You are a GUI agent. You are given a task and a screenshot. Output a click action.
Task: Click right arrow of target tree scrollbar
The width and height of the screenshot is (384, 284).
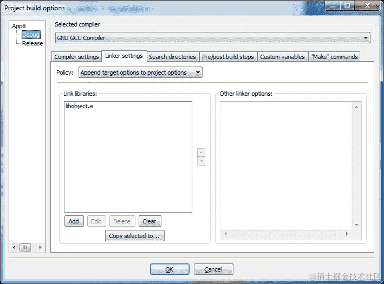(x=41, y=247)
